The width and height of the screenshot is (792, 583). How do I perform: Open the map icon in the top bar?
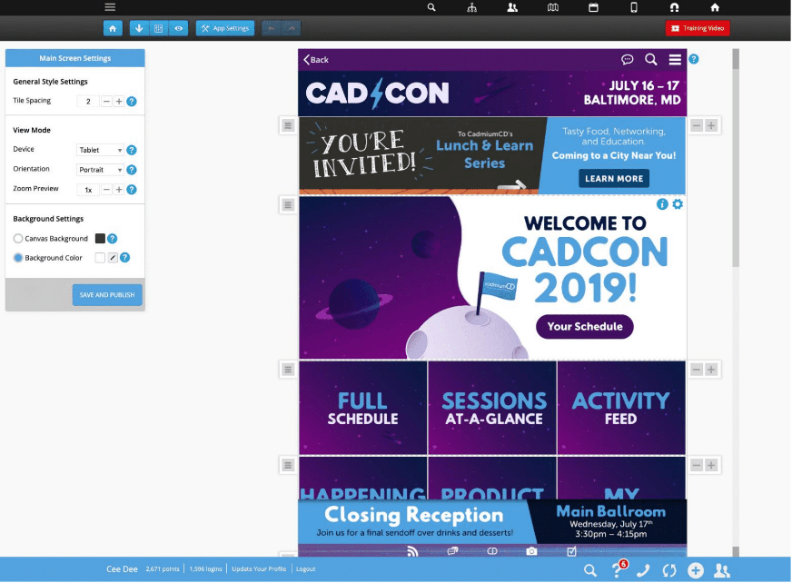click(553, 7)
